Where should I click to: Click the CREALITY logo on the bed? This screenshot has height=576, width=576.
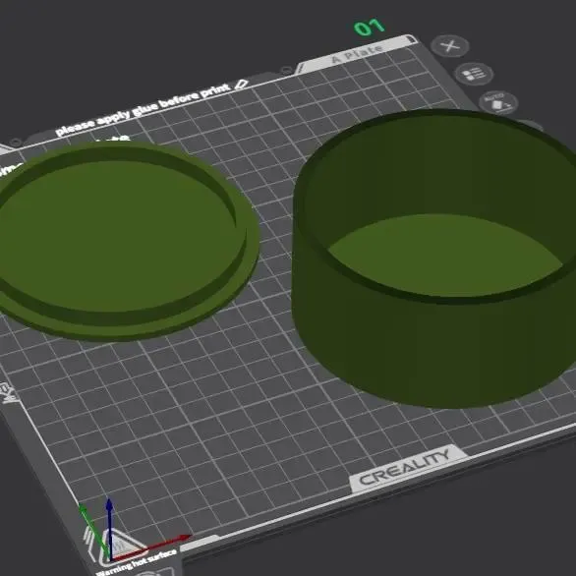click(404, 467)
